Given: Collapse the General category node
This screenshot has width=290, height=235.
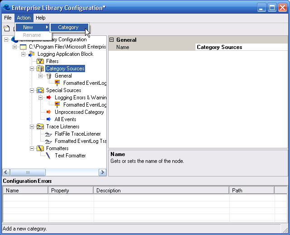Looking at the screenshot, I should click(40, 76).
